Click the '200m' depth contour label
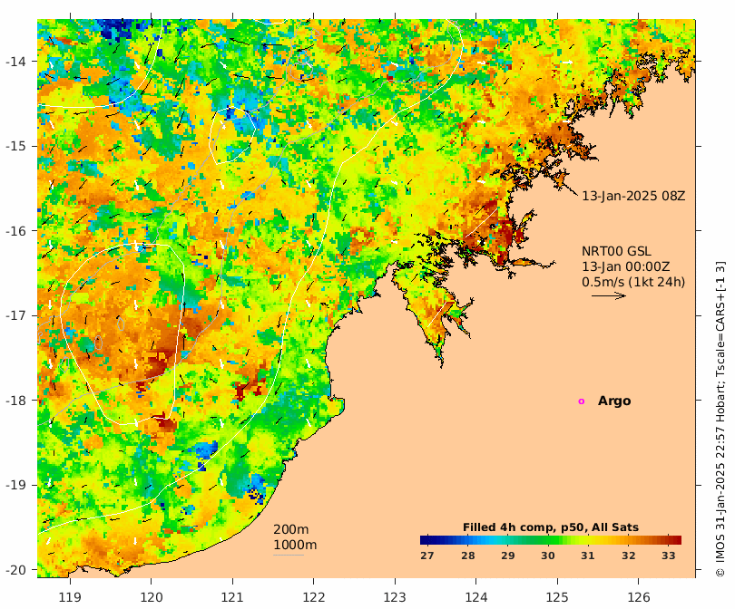The height and width of the screenshot is (609, 735). tap(290, 529)
